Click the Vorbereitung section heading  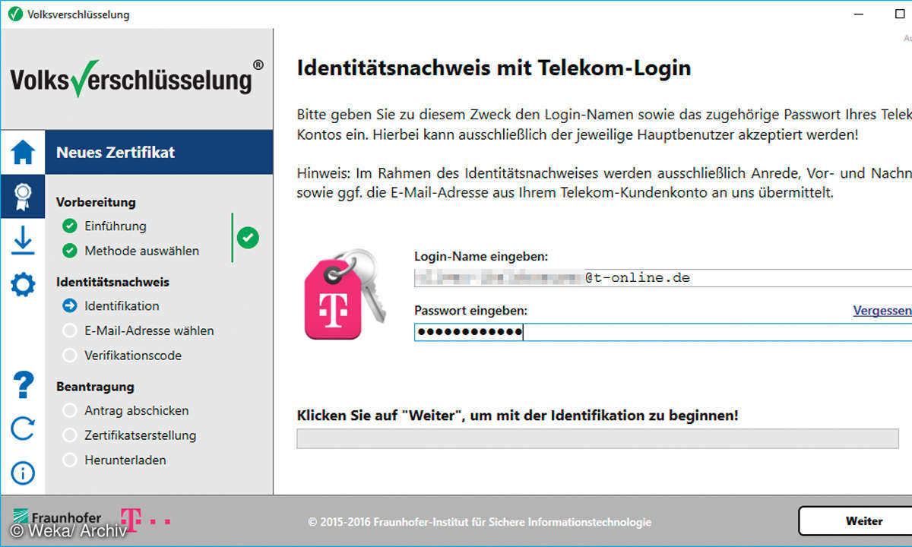click(96, 202)
